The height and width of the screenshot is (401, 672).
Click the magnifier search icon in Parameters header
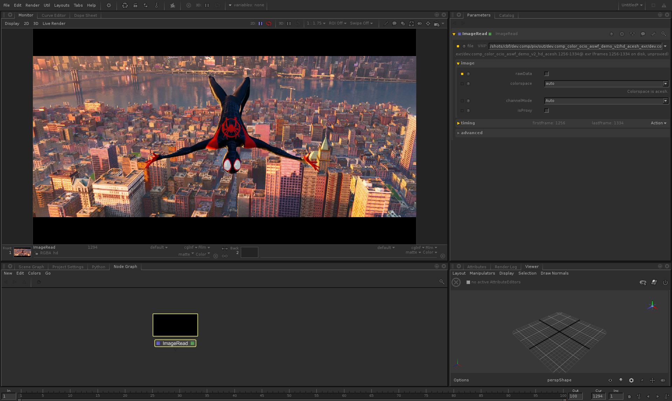pos(664,34)
